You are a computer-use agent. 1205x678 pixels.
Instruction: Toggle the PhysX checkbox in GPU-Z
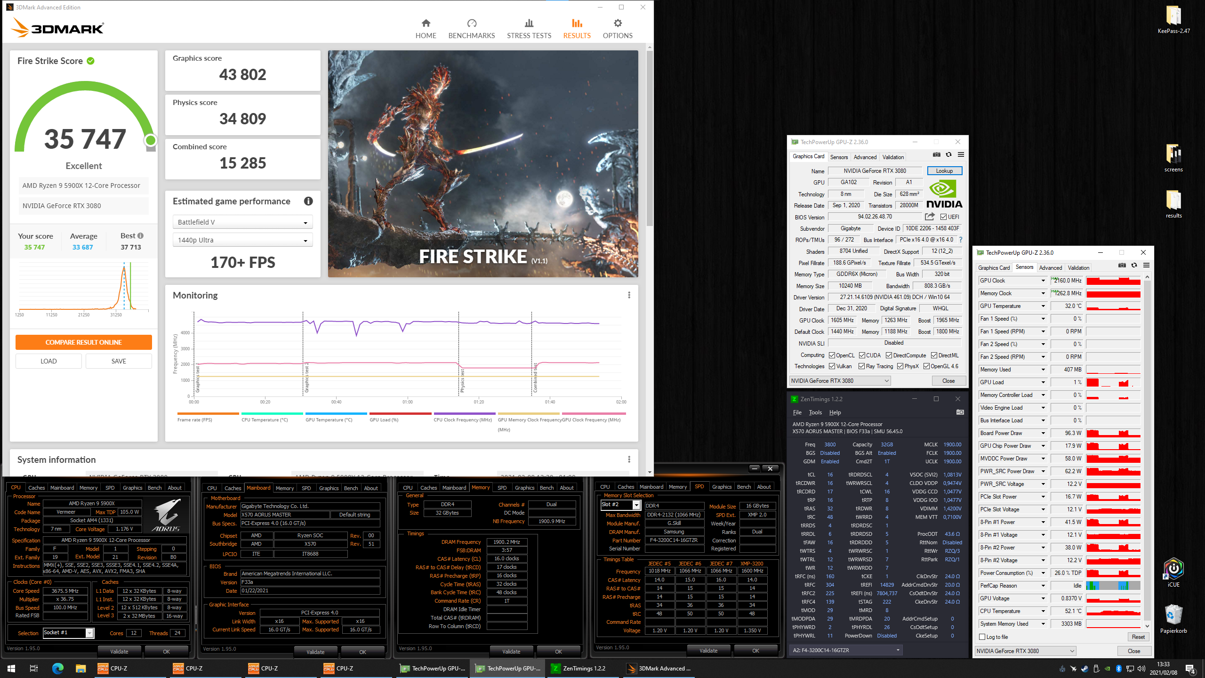[x=900, y=366]
